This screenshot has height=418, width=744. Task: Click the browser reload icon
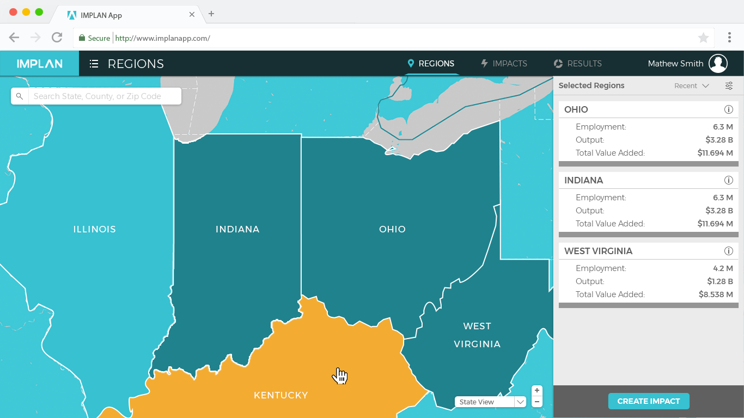[x=57, y=38]
